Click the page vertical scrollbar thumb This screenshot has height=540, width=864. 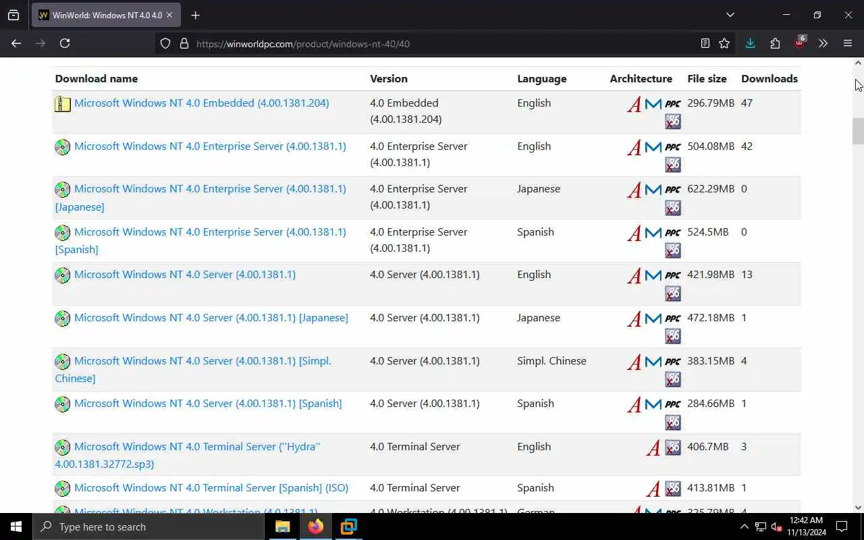(x=858, y=131)
